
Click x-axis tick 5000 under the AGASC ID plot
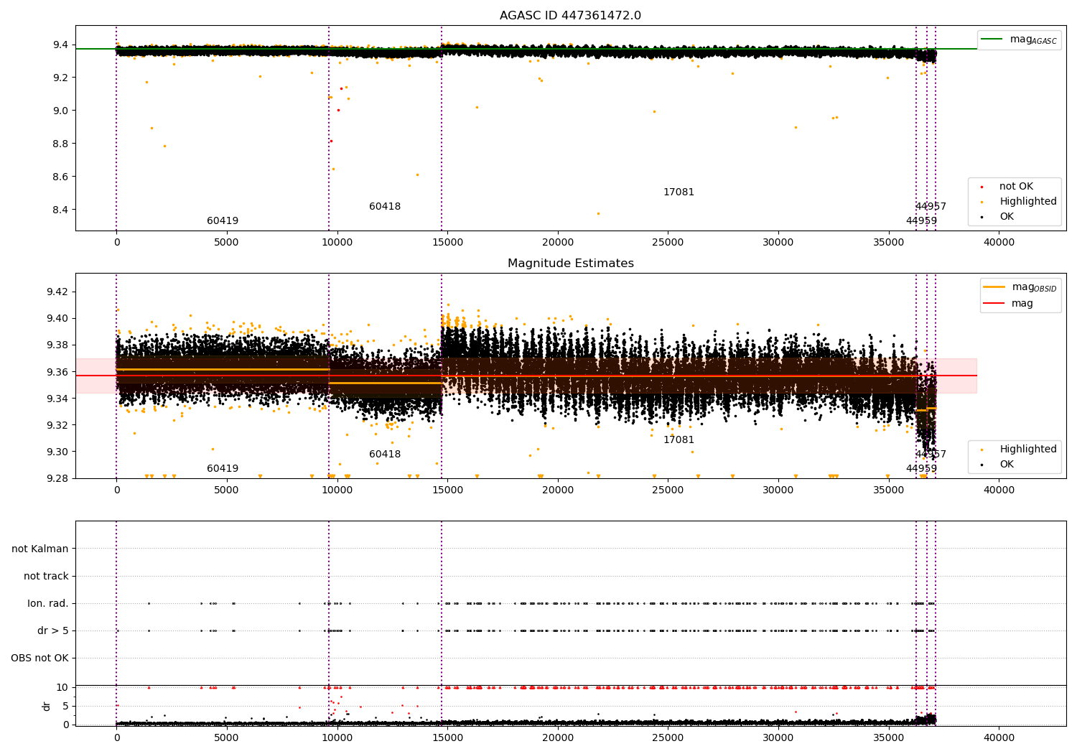point(227,243)
